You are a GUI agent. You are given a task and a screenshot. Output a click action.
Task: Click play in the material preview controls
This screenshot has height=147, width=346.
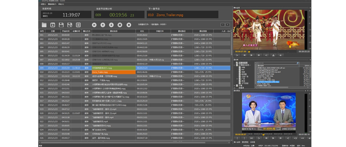coord(273,138)
